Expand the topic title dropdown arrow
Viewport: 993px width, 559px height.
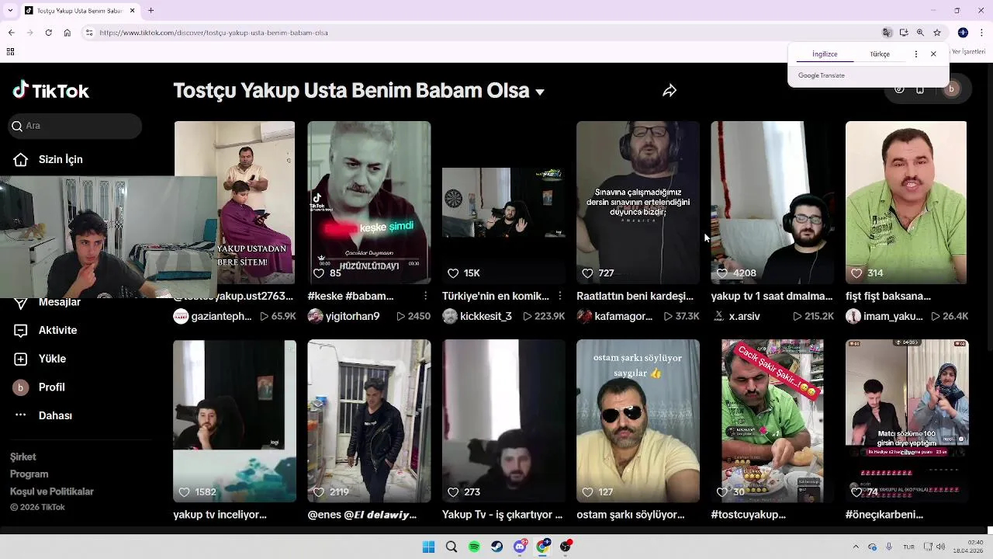coord(540,92)
